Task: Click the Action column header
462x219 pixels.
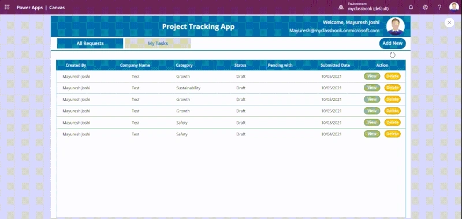Action: click(x=382, y=65)
